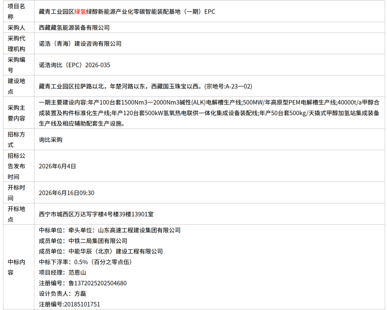Select the value 询比采购

(x=51, y=140)
